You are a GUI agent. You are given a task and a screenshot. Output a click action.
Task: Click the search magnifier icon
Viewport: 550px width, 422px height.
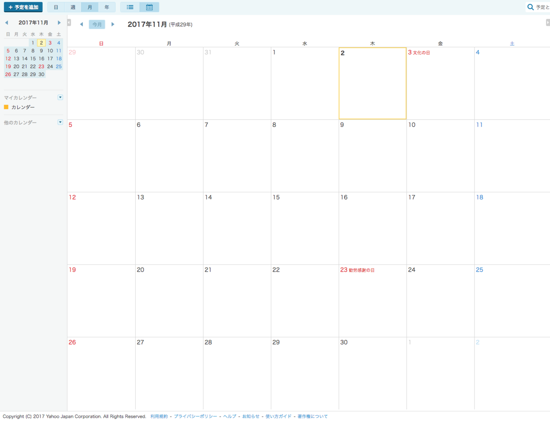[530, 7]
